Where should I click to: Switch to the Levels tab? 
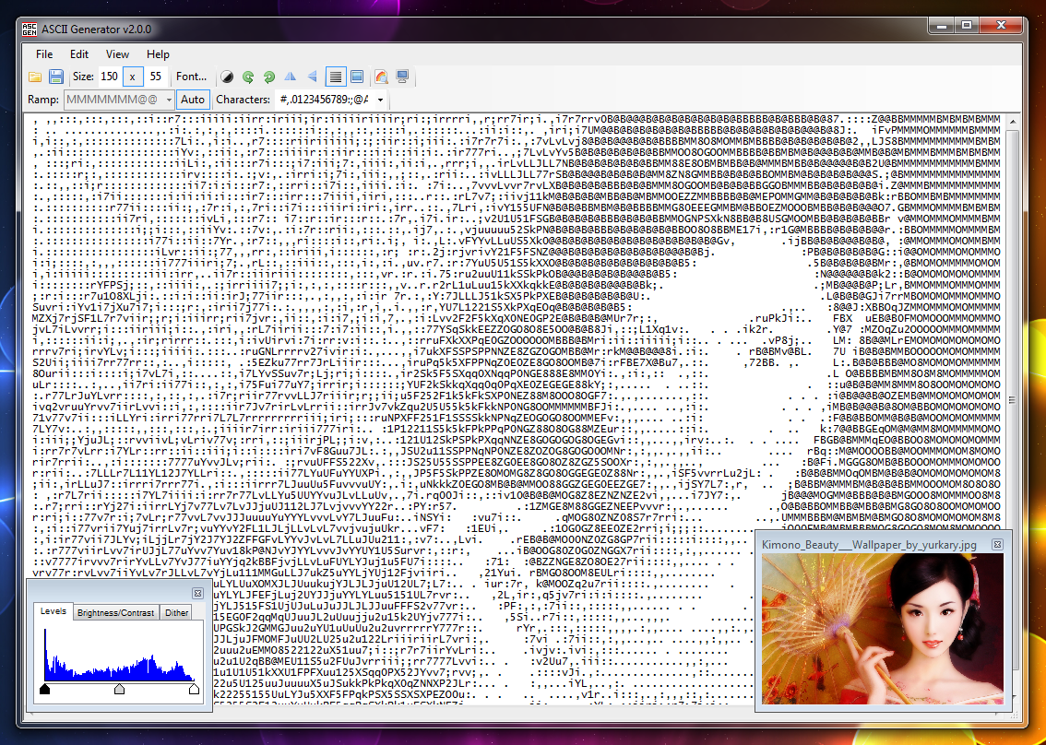coord(53,611)
